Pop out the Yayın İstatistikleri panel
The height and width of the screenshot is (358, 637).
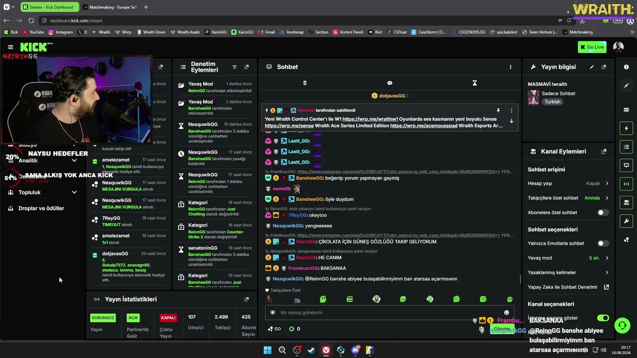[x=246, y=299]
